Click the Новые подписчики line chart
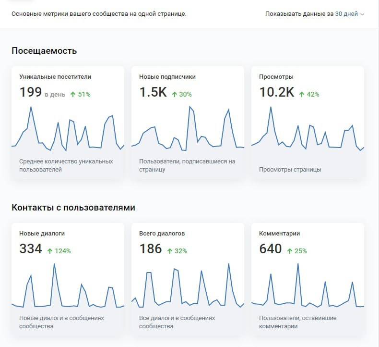 pyautogui.click(x=188, y=129)
